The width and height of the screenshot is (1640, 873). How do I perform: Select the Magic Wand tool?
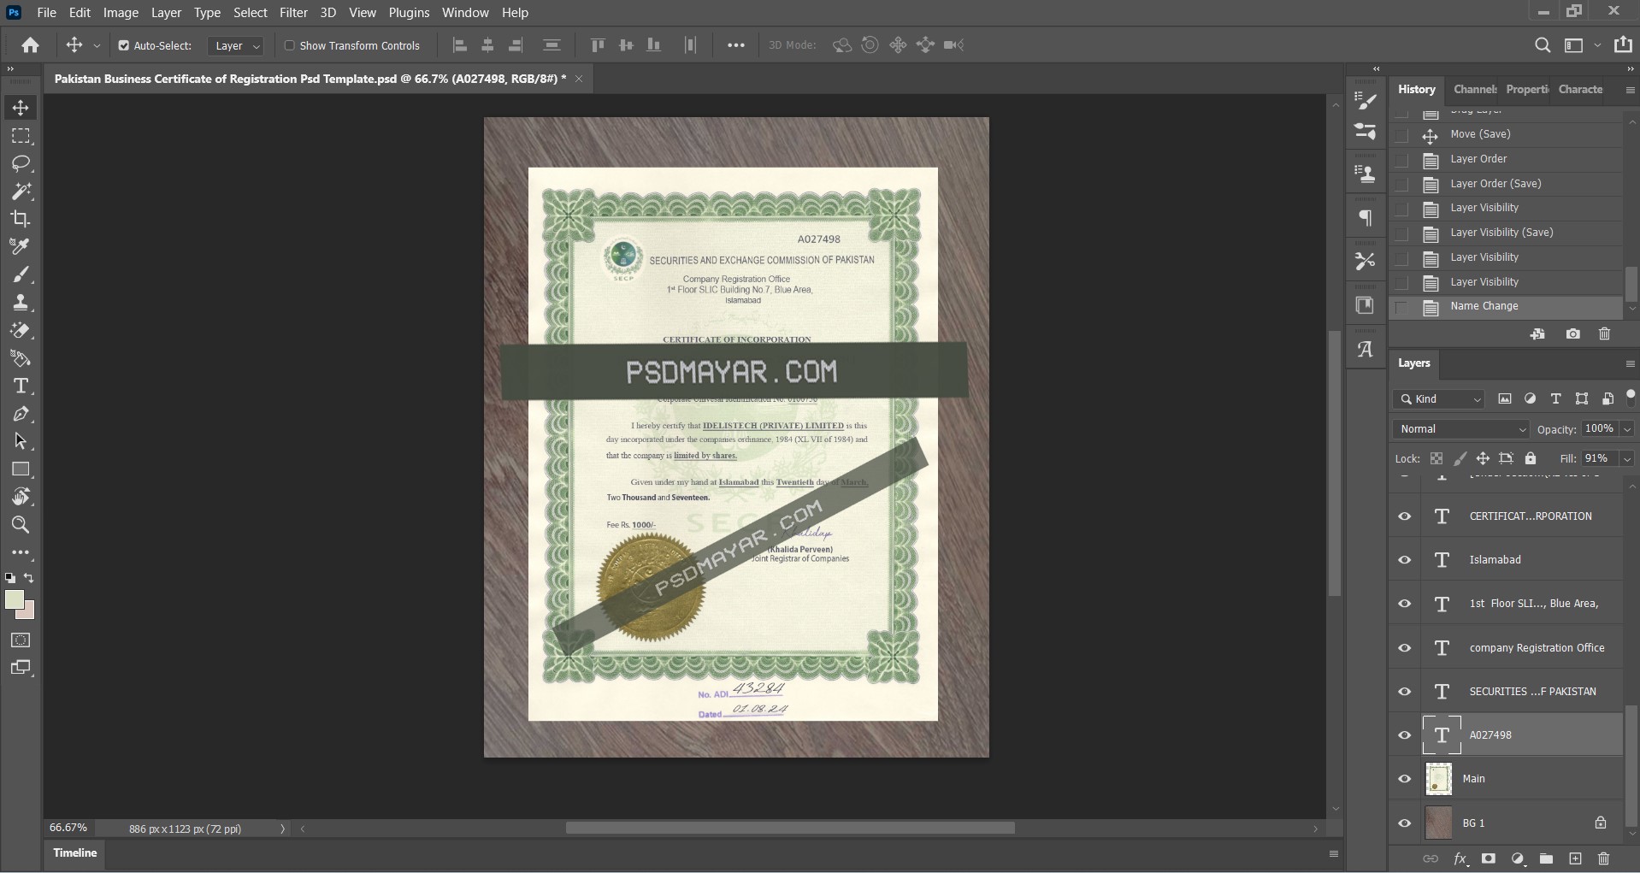tap(21, 191)
